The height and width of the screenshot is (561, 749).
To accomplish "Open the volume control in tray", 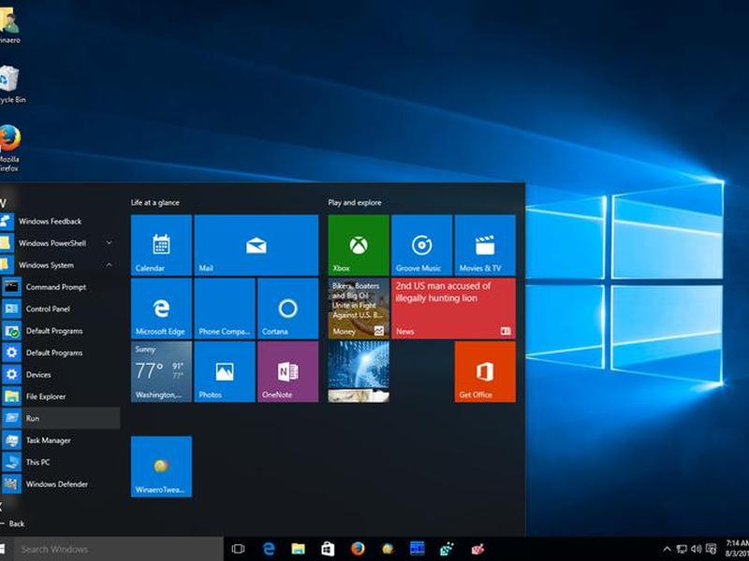I will coord(696,549).
